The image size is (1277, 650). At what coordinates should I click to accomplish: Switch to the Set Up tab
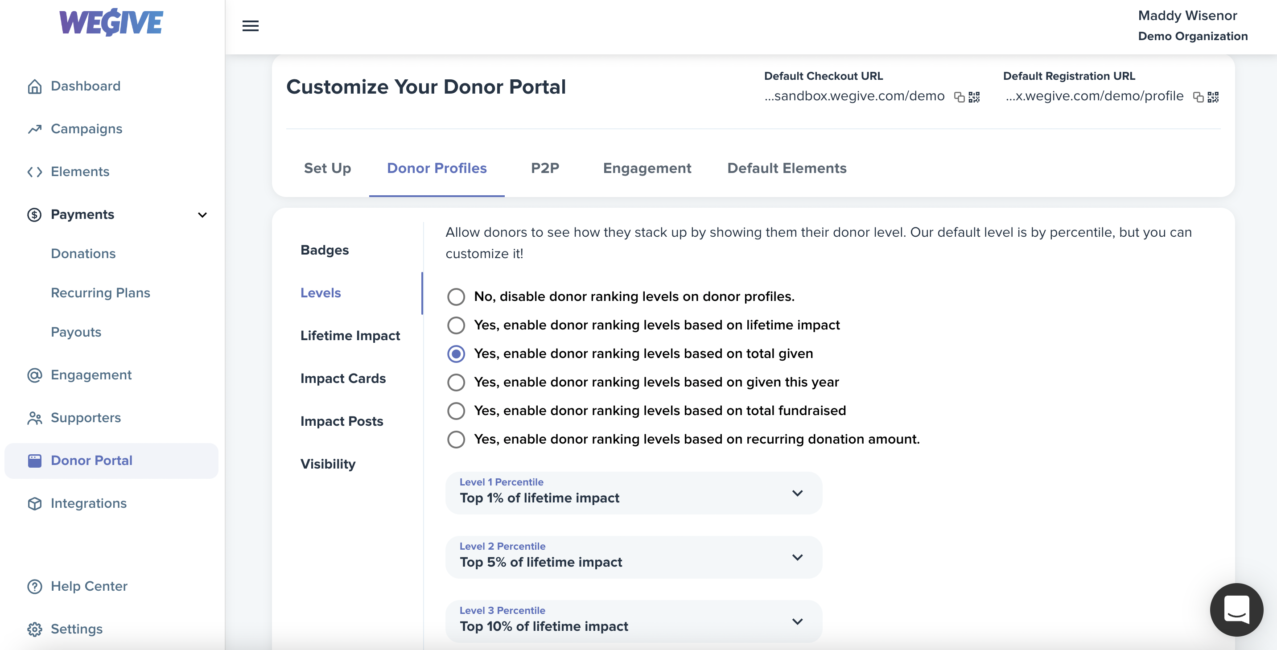[327, 168]
